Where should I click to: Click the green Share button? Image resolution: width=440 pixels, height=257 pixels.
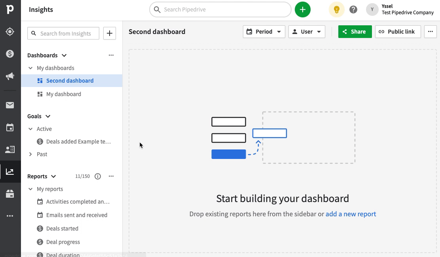[355, 32]
